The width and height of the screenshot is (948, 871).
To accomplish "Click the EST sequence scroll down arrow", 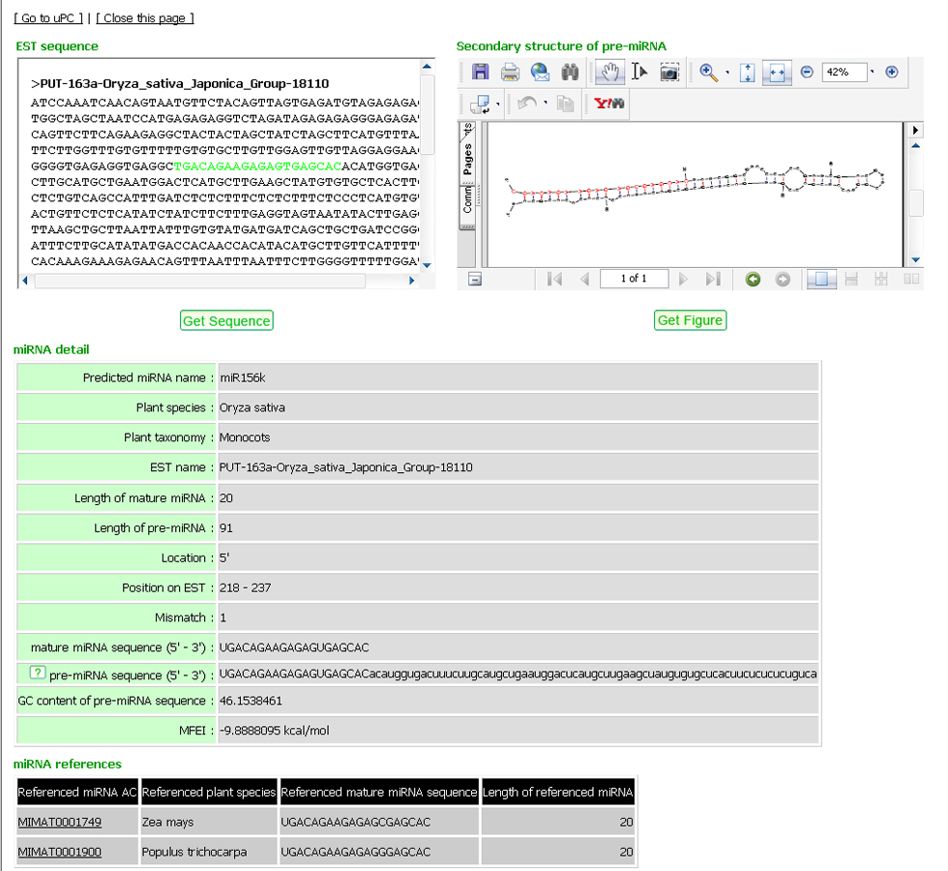I will click(x=427, y=265).
